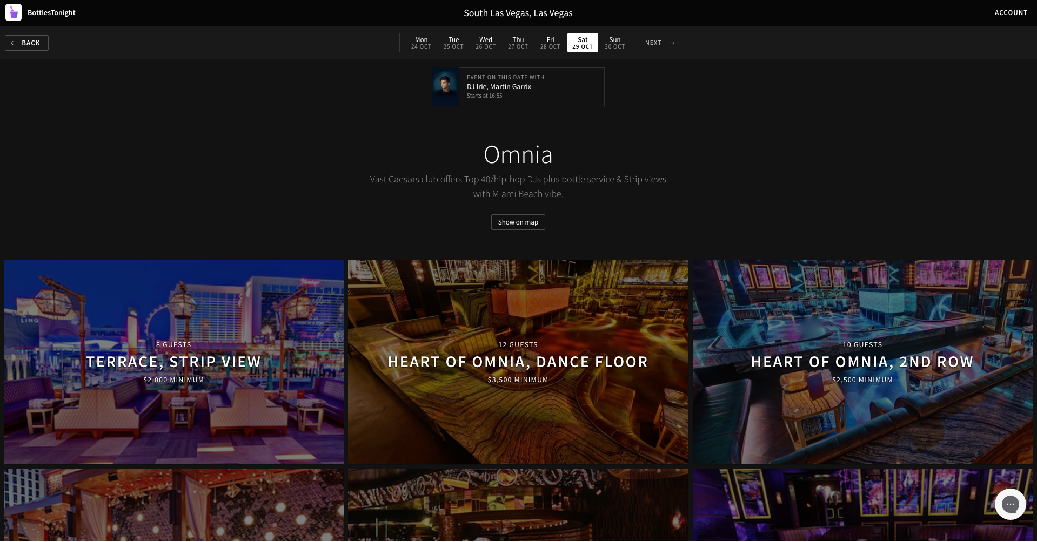Click the BottlesTonight bottle logo icon
The height and width of the screenshot is (542, 1037).
(x=14, y=12)
